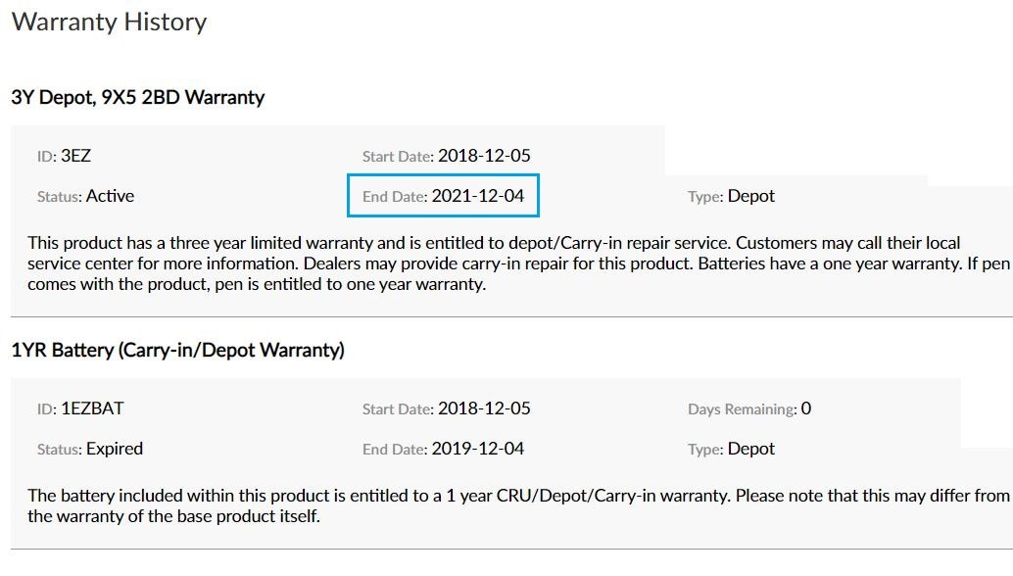The height and width of the screenshot is (576, 1013).
Task: Click the battery CRU/Depot/Carry-in description text
Action: click(x=519, y=505)
